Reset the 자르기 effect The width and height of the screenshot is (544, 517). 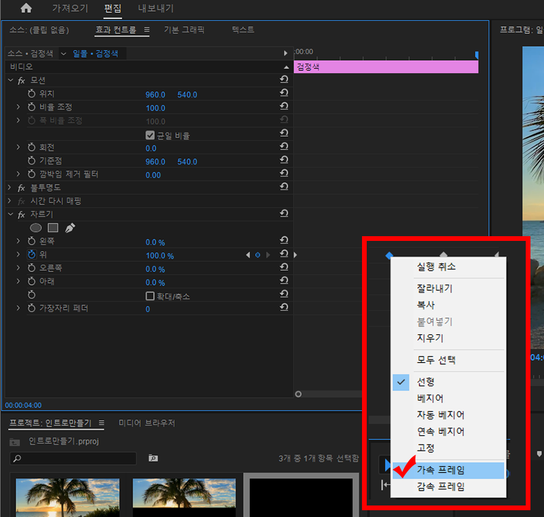click(284, 214)
